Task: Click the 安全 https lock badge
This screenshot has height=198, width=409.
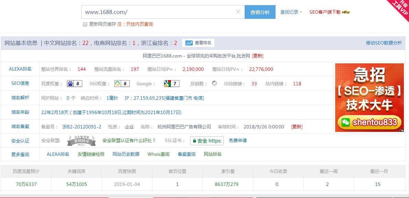Action: click(207, 141)
